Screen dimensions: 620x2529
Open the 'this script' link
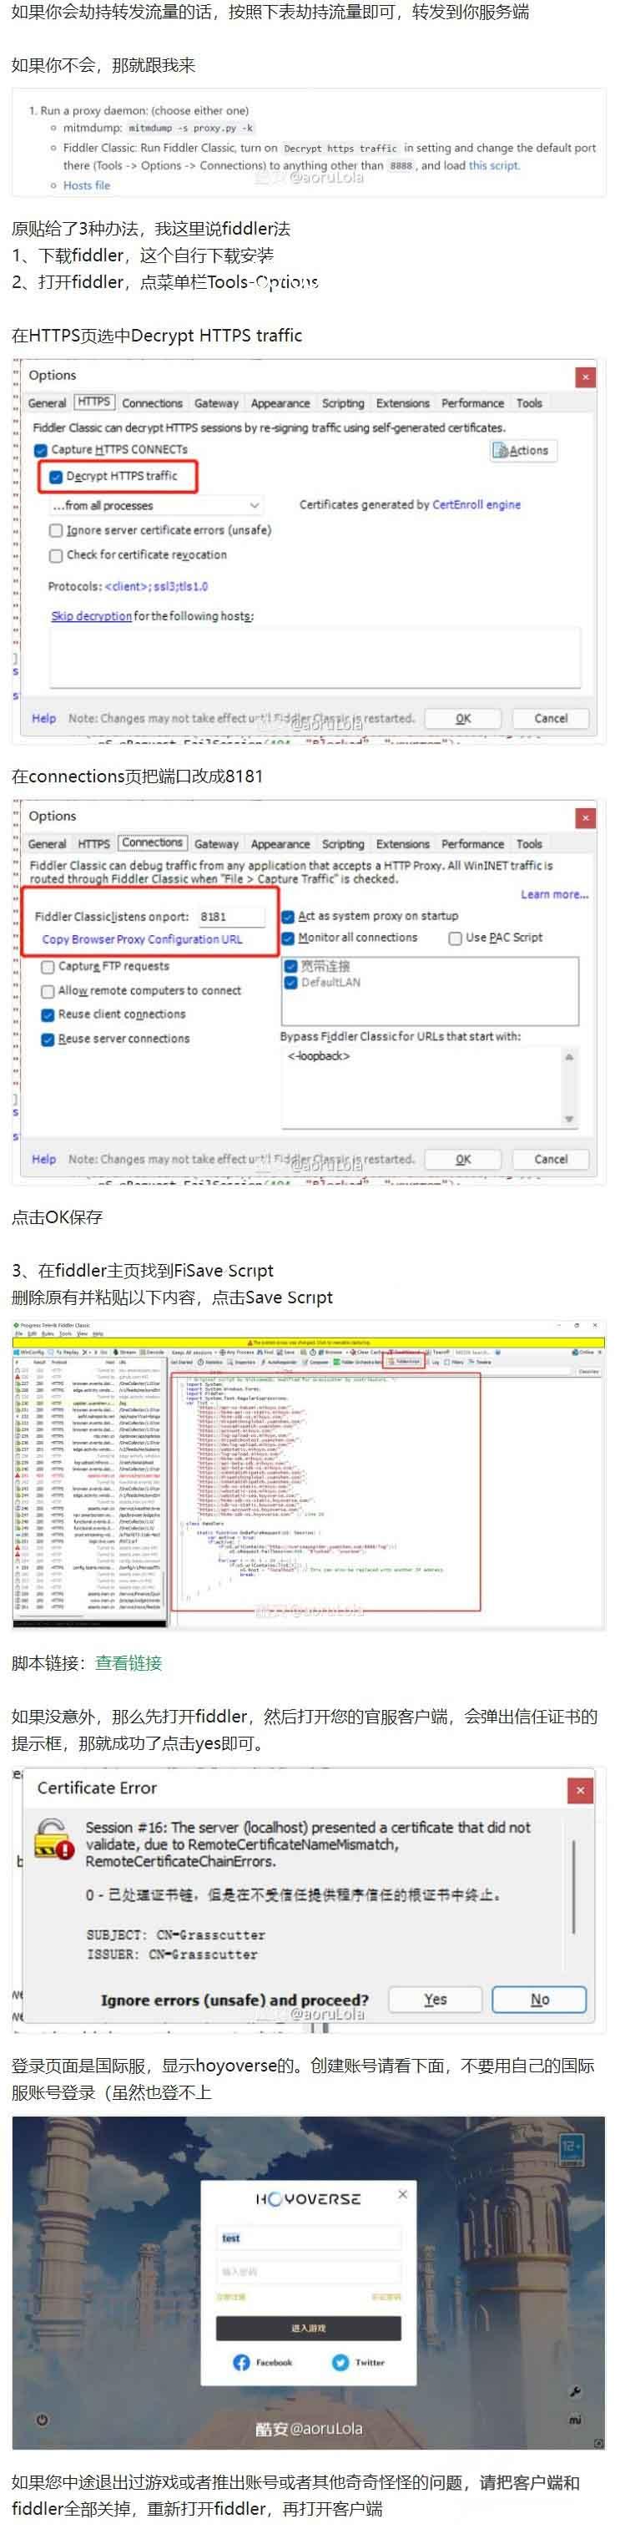point(493,166)
